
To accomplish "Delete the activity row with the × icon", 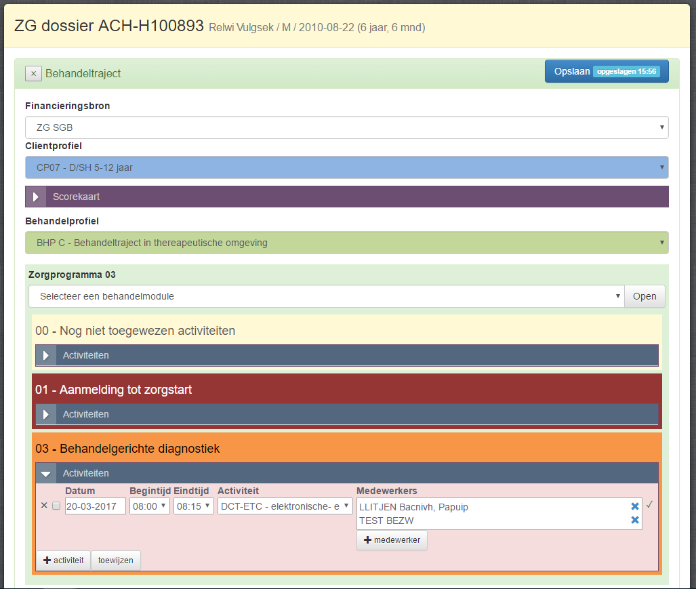I will (44, 506).
